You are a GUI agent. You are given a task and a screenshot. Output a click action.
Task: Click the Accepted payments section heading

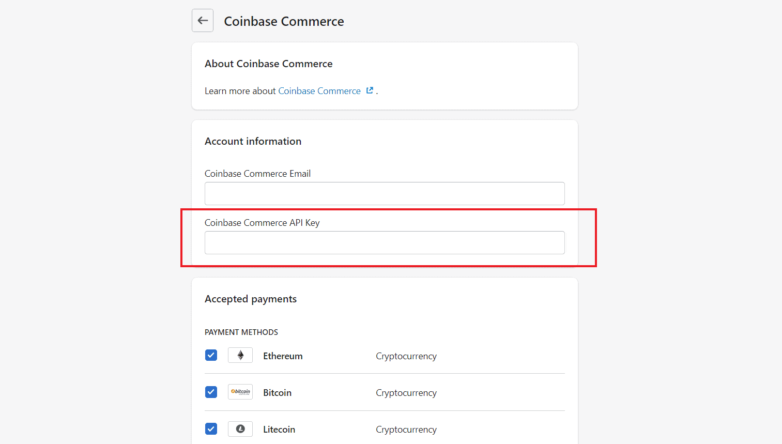251,299
